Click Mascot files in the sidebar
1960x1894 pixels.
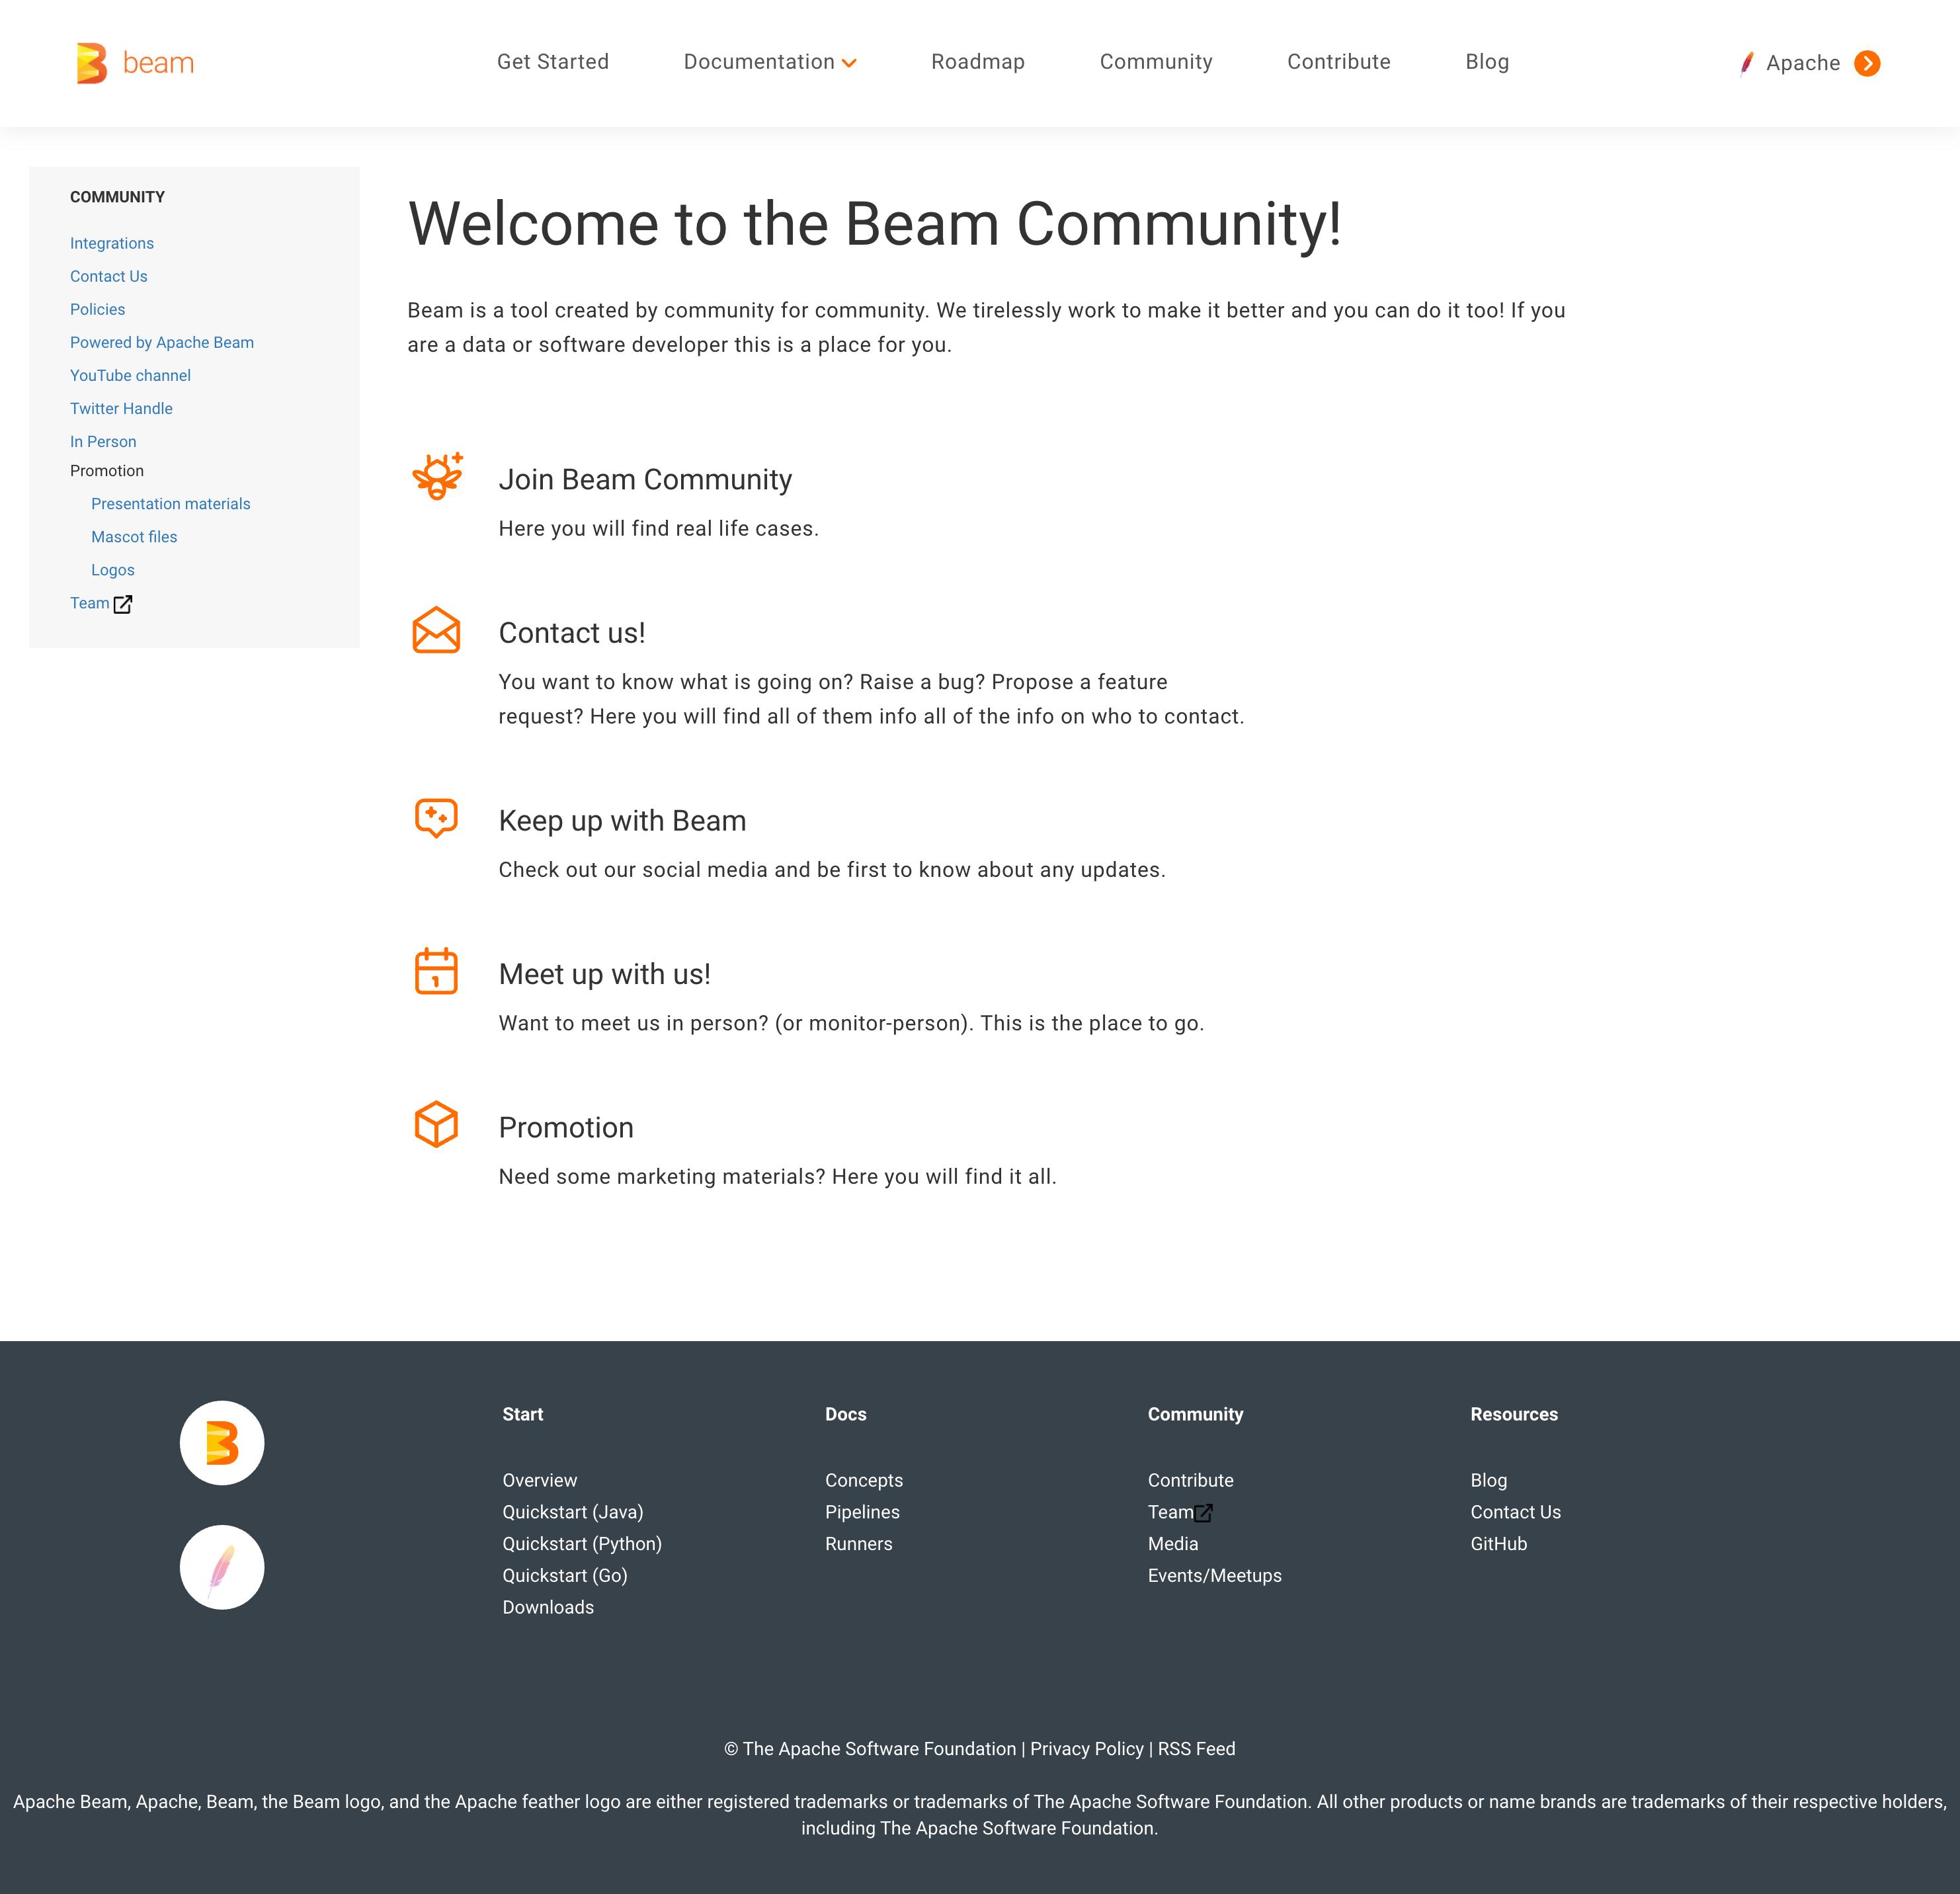(x=134, y=537)
